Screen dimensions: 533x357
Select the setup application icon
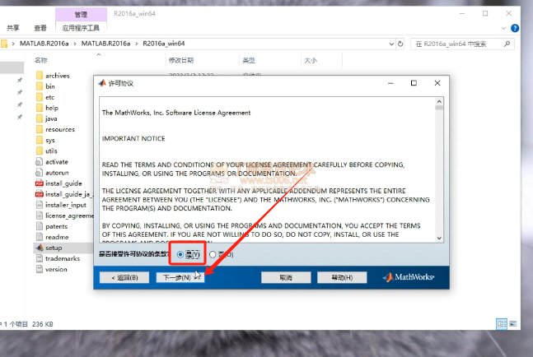click(x=40, y=248)
